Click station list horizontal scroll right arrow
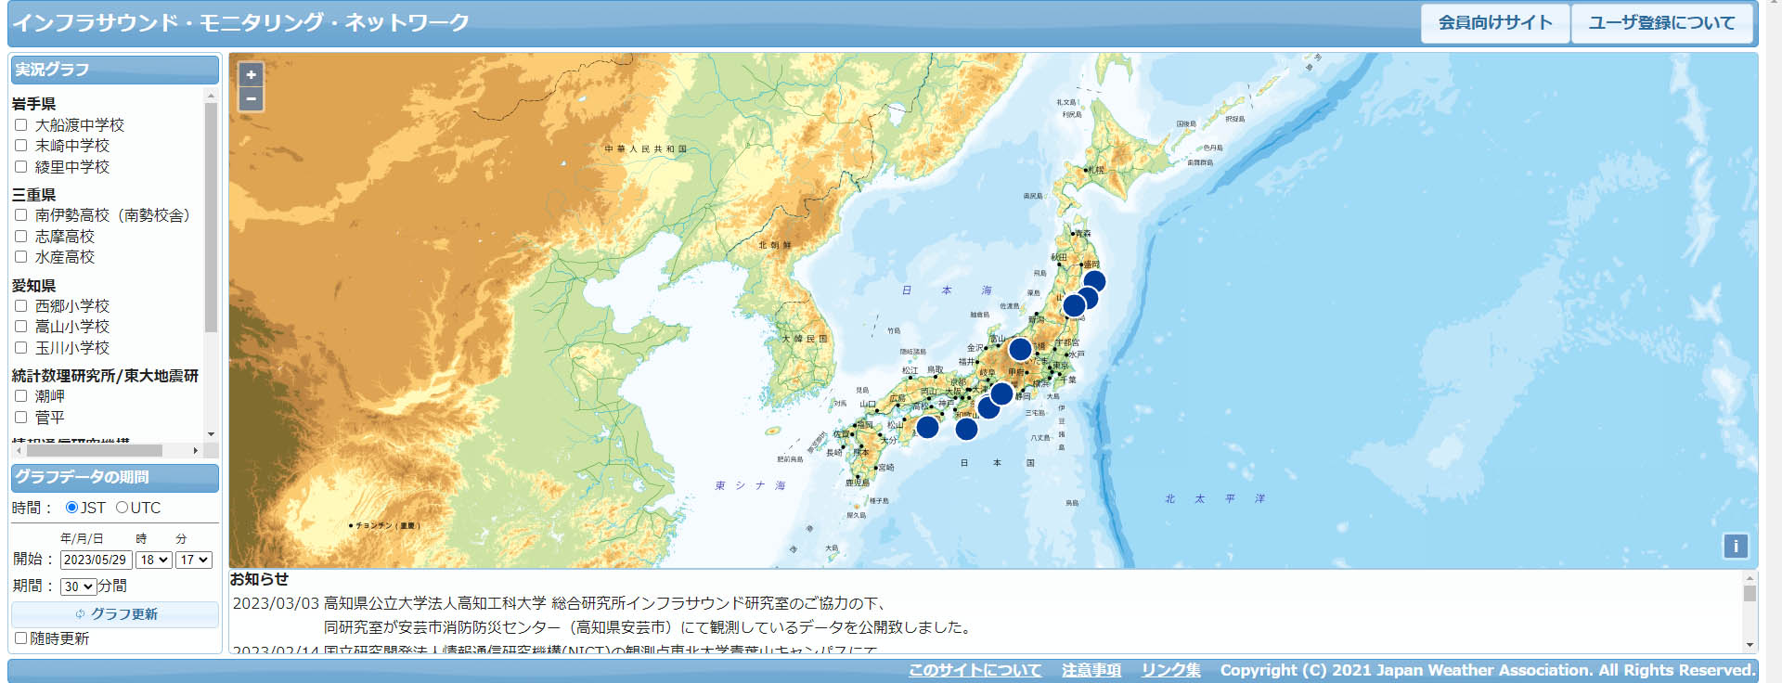 tap(195, 450)
